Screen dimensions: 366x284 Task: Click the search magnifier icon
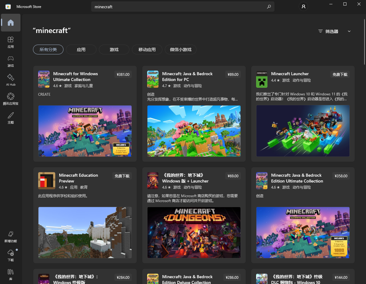[269, 6]
